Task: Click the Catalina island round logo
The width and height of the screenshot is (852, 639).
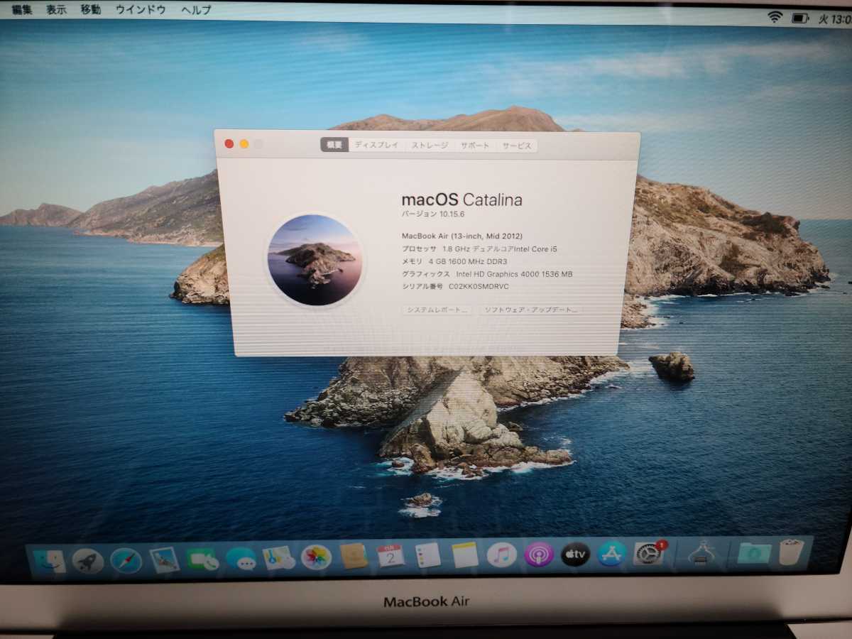Action: pos(315,260)
